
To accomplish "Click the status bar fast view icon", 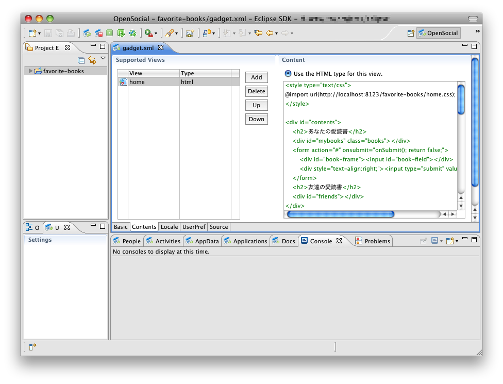I will (x=32, y=347).
